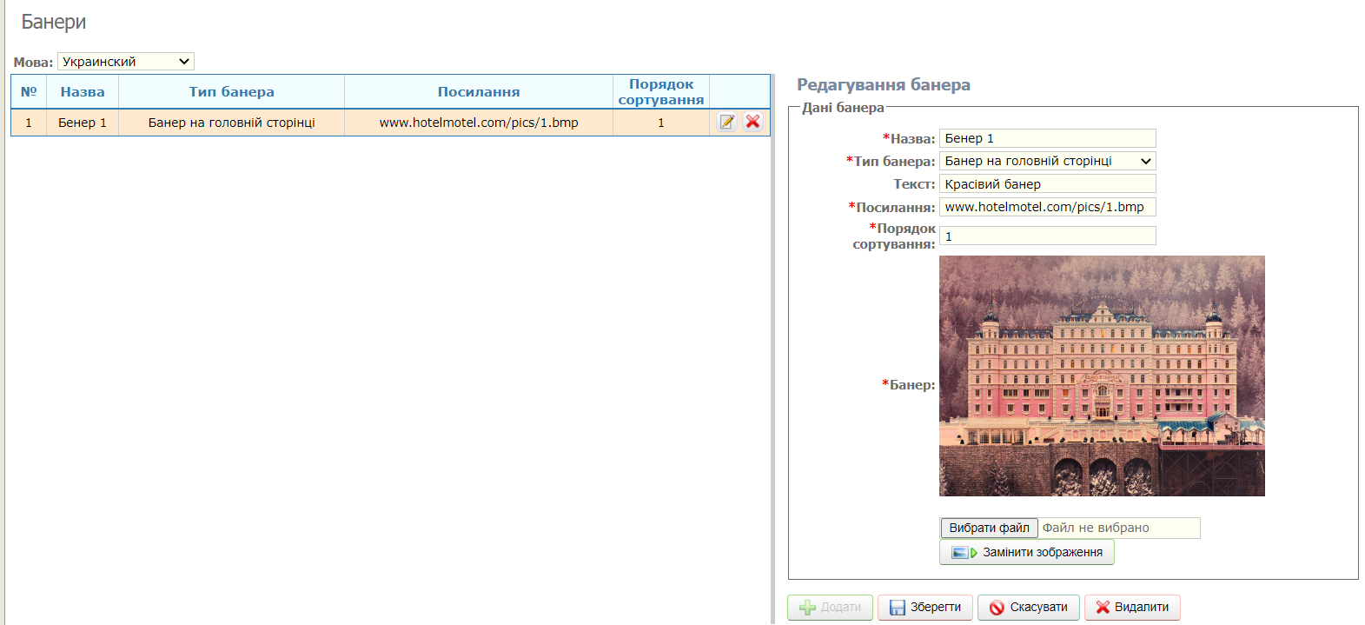Click the Посилання column header

click(x=479, y=92)
